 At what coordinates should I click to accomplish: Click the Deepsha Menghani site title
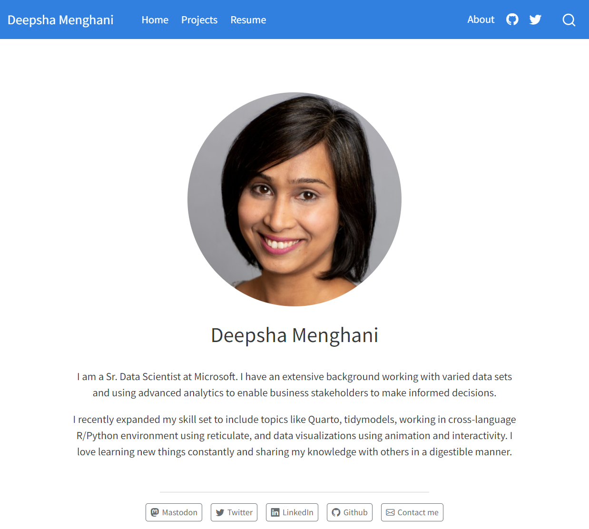(x=60, y=20)
